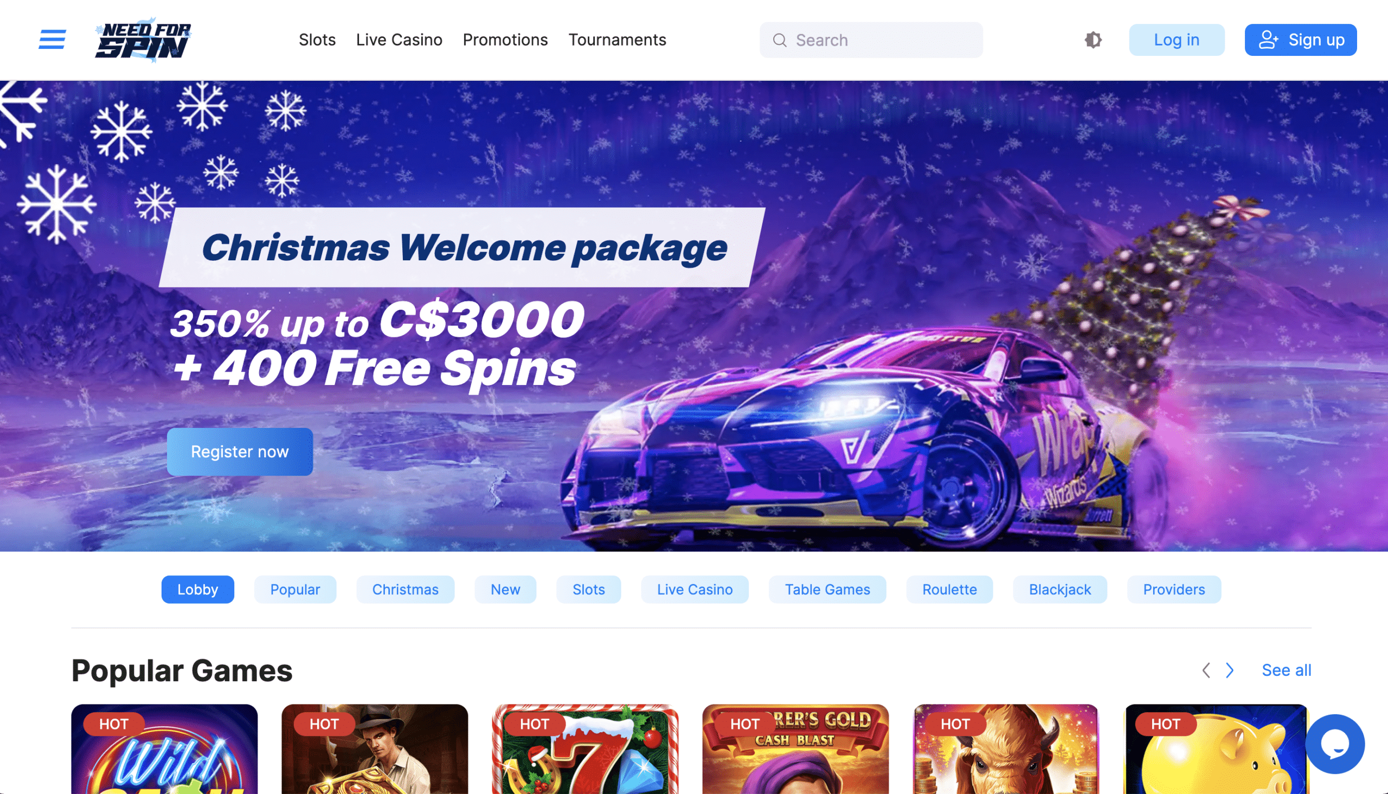The image size is (1388, 794).
Task: Open the golden piggy bank game thumbnail
Action: click(x=1216, y=750)
